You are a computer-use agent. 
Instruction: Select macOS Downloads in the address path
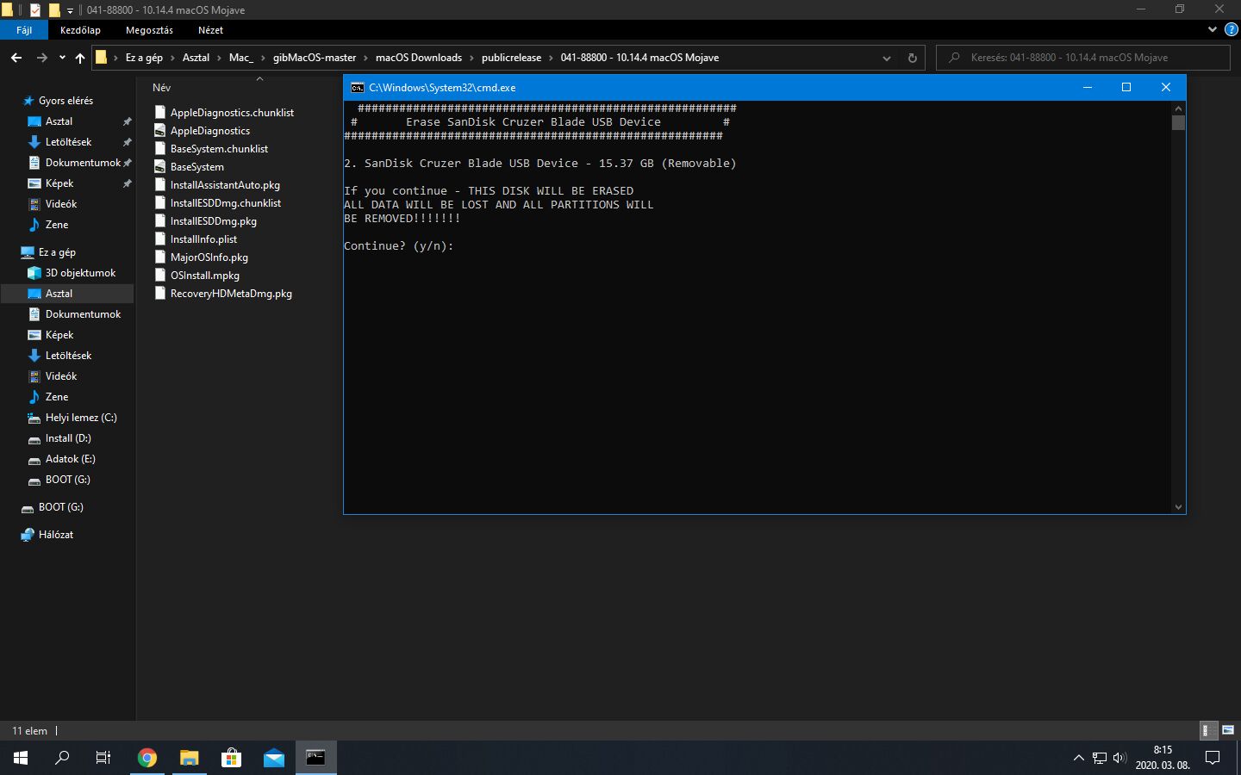click(419, 58)
